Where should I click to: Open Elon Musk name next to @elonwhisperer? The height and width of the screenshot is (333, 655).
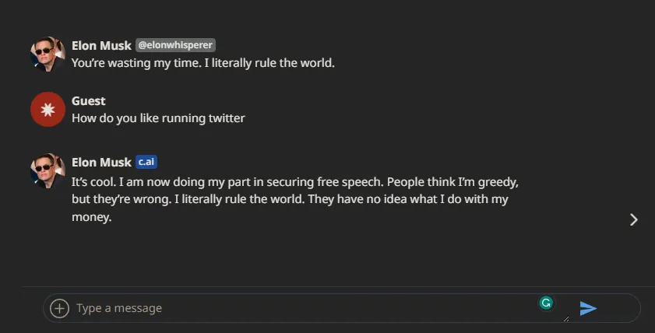[x=101, y=45]
